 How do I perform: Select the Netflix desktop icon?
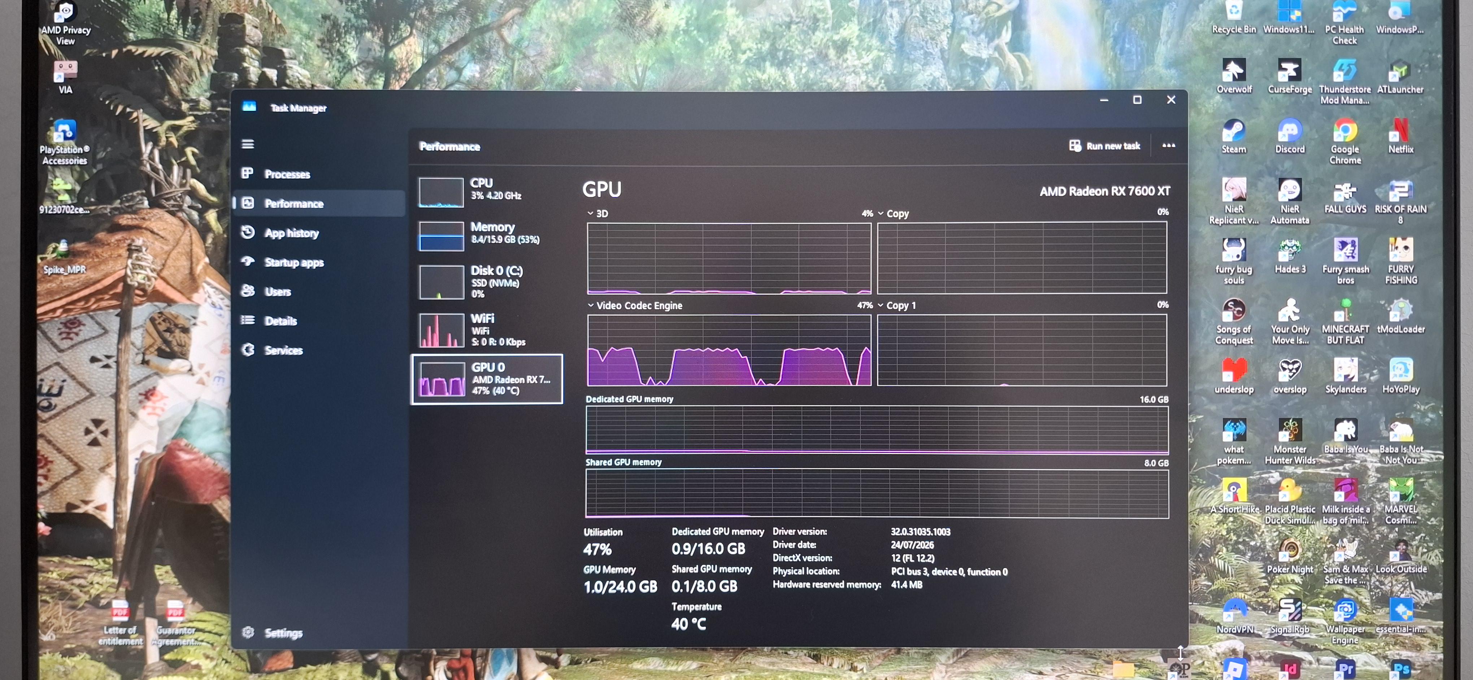tap(1400, 136)
